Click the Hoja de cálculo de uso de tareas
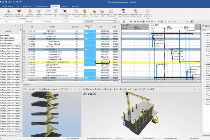The image size is (210, 140). tap(124, 13)
